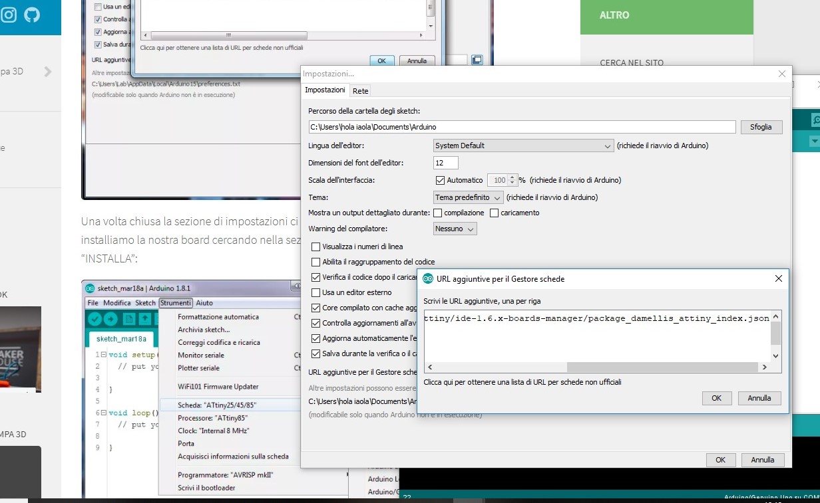The height and width of the screenshot is (503, 820).
Task: Click left scroll arrow of URL text box
Action: (x=429, y=367)
